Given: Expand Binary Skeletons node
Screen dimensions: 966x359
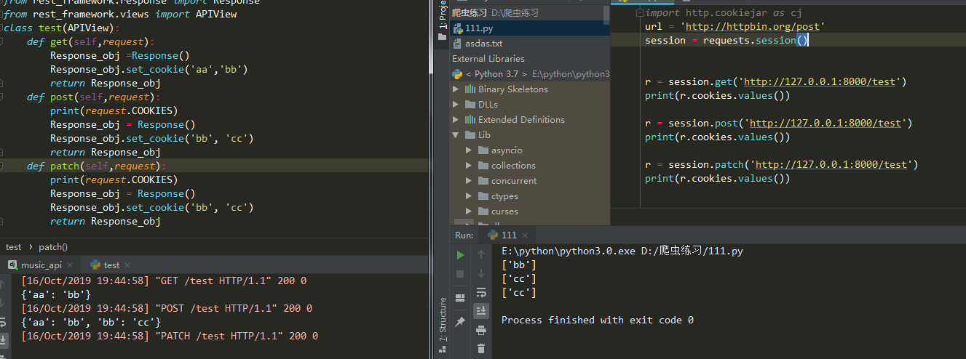Looking at the screenshot, I should pyautogui.click(x=456, y=89).
